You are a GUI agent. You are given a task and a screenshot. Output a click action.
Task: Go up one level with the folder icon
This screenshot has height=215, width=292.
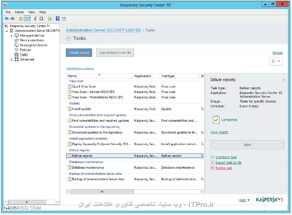click(x=21, y=19)
